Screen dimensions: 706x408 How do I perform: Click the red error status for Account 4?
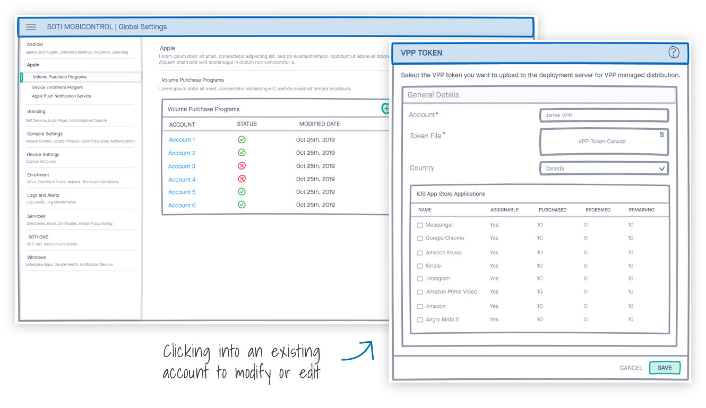coord(242,179)
